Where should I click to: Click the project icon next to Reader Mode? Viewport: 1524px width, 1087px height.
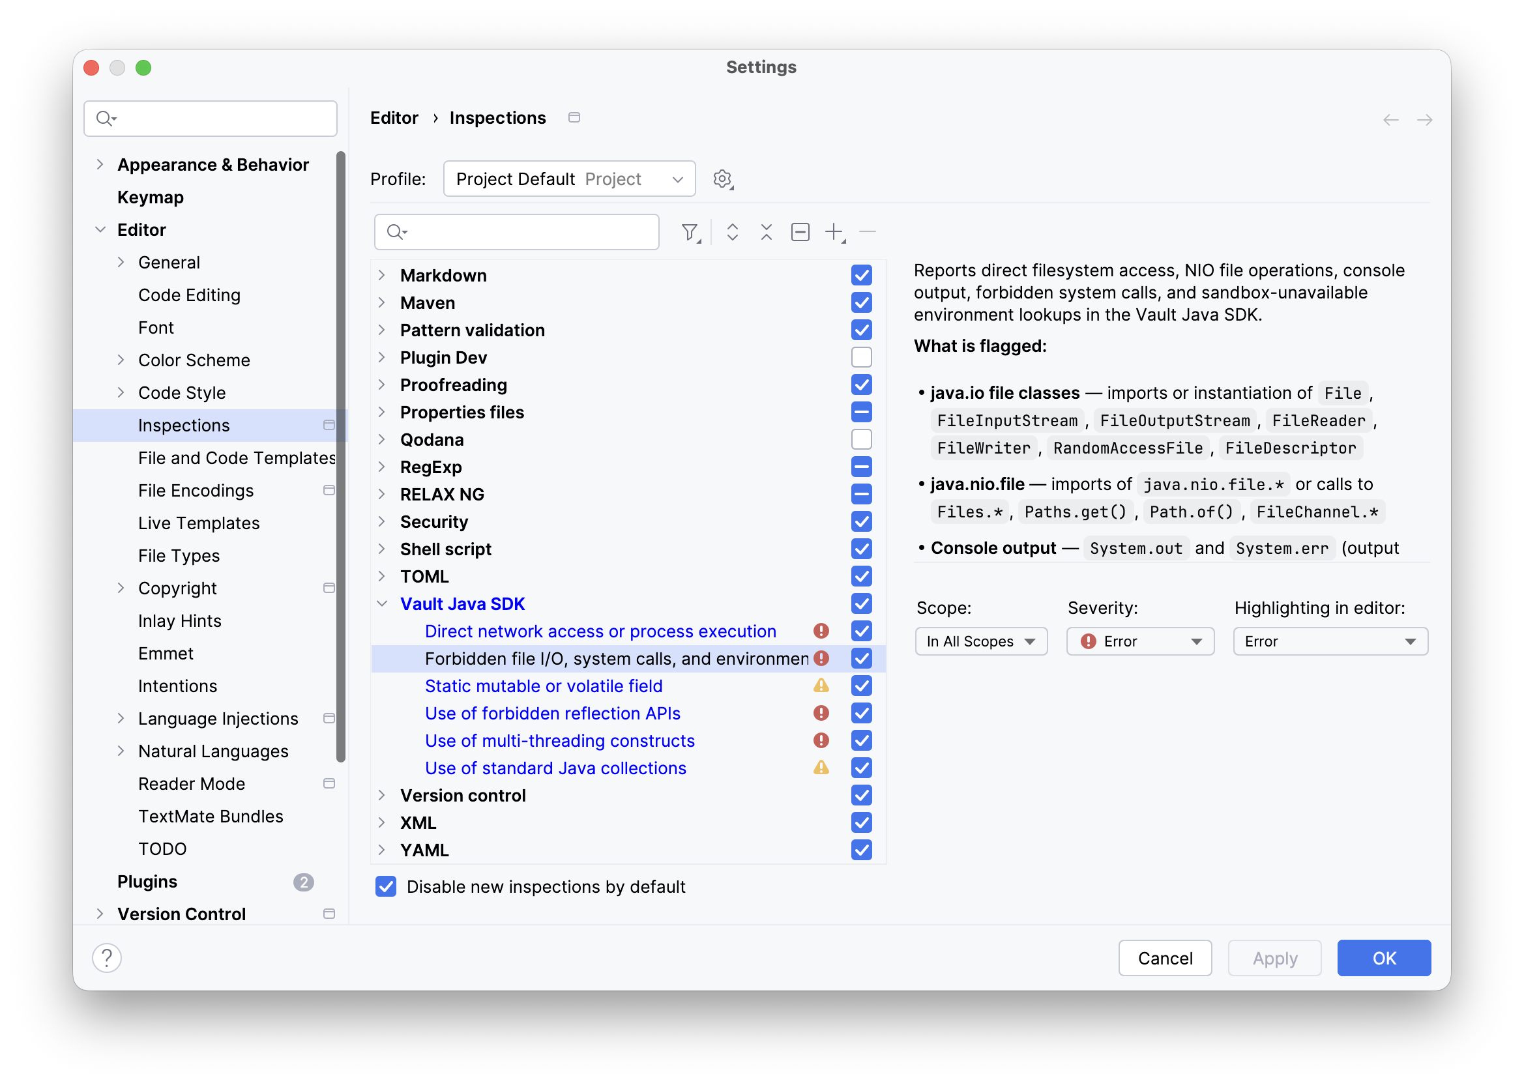click(329, 784)
